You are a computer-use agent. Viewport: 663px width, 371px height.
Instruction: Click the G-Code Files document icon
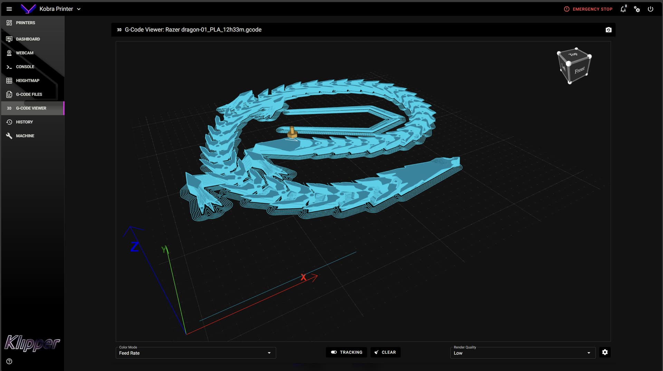click(9, 94)
